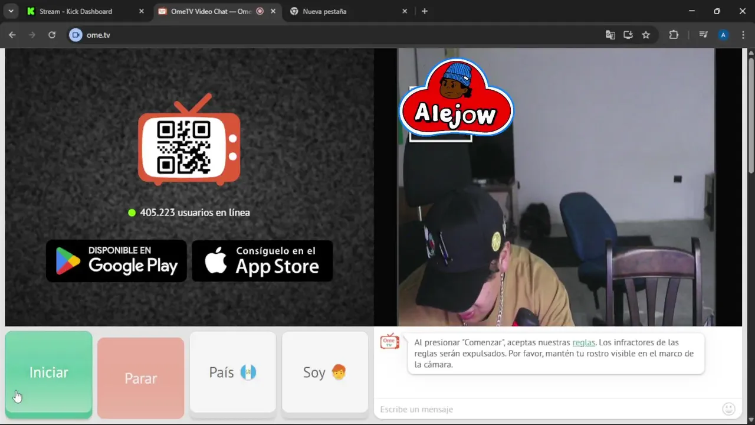Go back in browser
The height and width of the screenshot is (425, 755).
click(x=12, y=35)
